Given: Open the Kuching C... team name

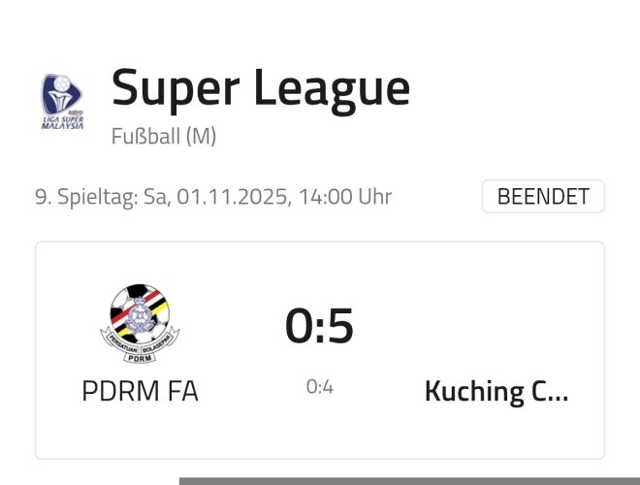Looking at the screenshot, I should [496, 392].
